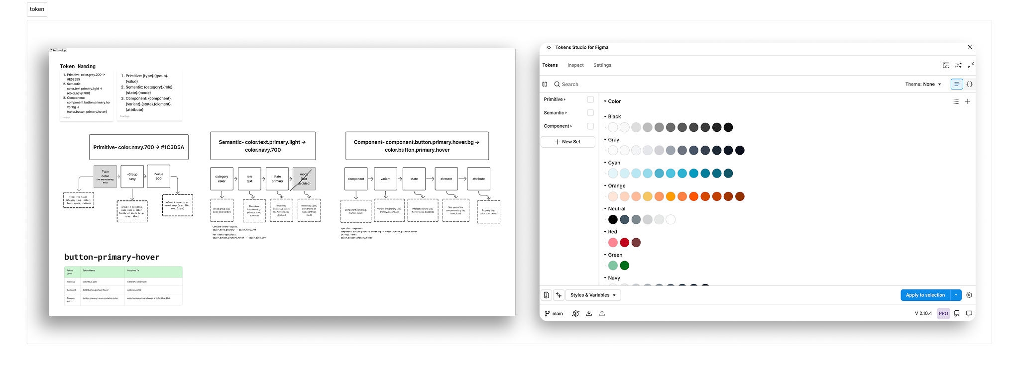This screenshot has width=1012, height=367.
Task: Switch to the Tokens tab
Action: (x=550, y=65)
